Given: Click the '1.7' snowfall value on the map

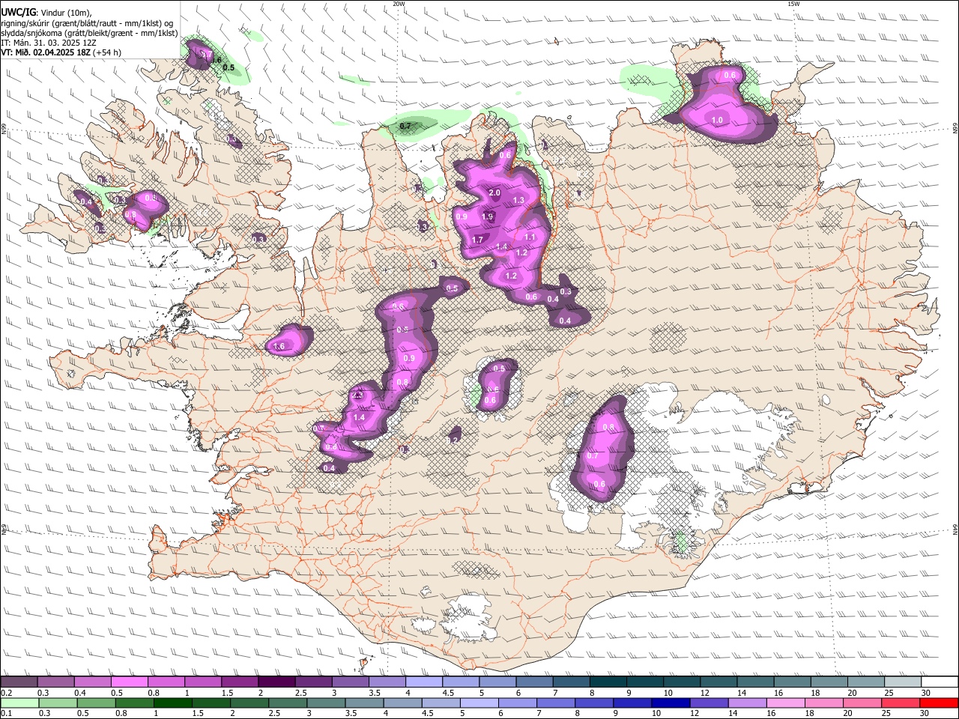Looking at the screenshot, I should click(477, 240).
